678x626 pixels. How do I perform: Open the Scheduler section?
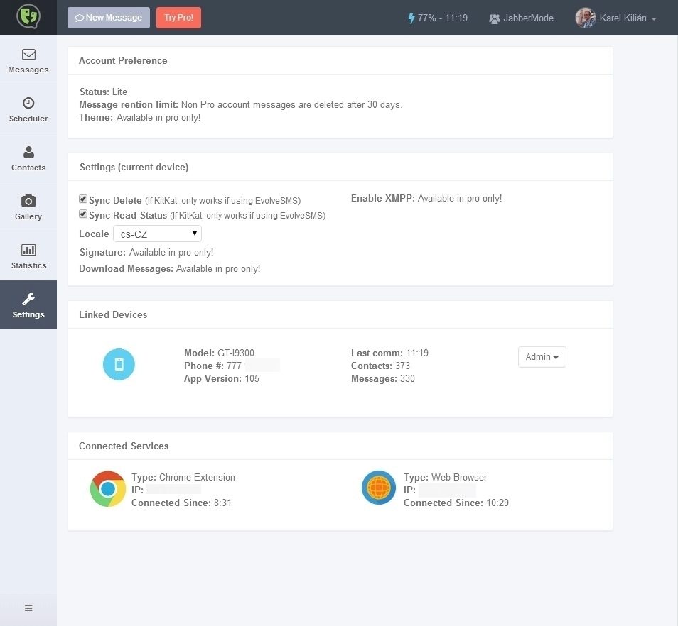coord(28,109)
